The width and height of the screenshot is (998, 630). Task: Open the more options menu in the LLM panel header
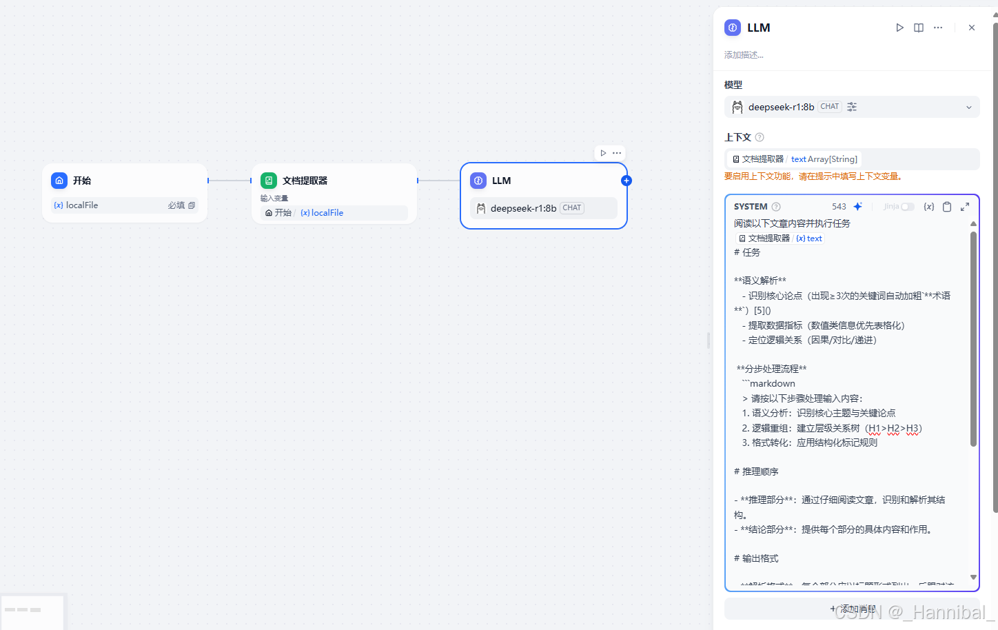(x=938, y=28)
